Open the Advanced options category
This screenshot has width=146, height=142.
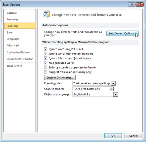click(12, 45)
